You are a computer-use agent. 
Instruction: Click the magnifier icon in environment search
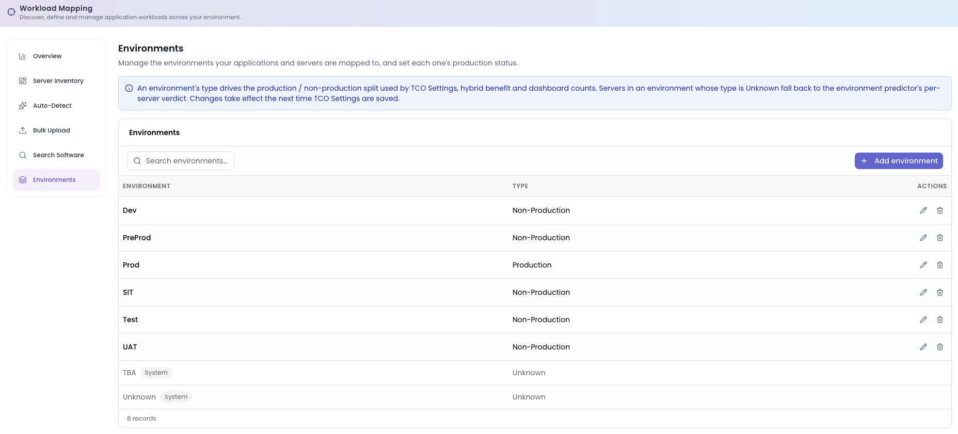137,161
